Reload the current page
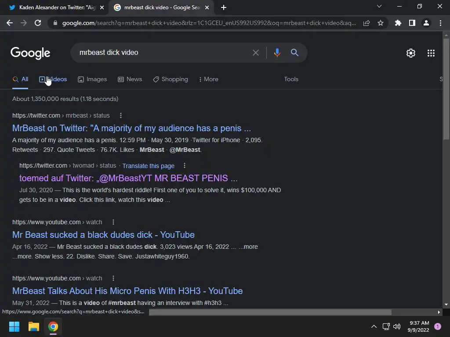 coord(38,23)
